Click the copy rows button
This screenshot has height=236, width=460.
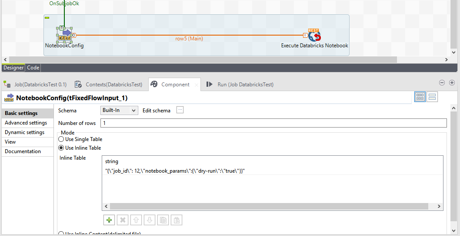click(x=163, y=220)
